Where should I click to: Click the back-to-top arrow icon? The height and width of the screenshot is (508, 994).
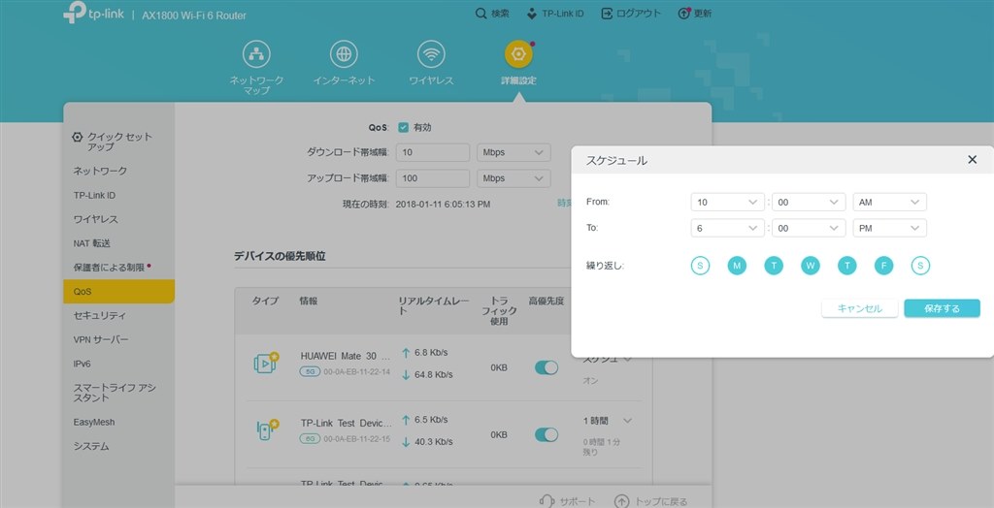[621, 501]
